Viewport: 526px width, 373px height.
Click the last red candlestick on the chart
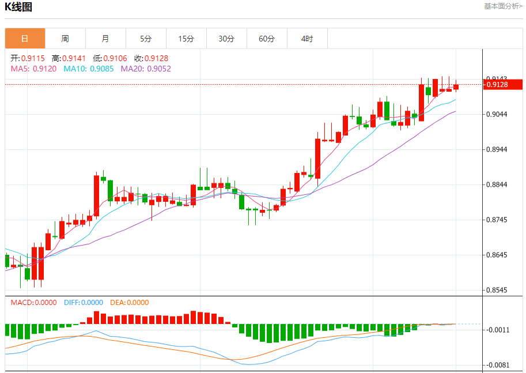456,86
